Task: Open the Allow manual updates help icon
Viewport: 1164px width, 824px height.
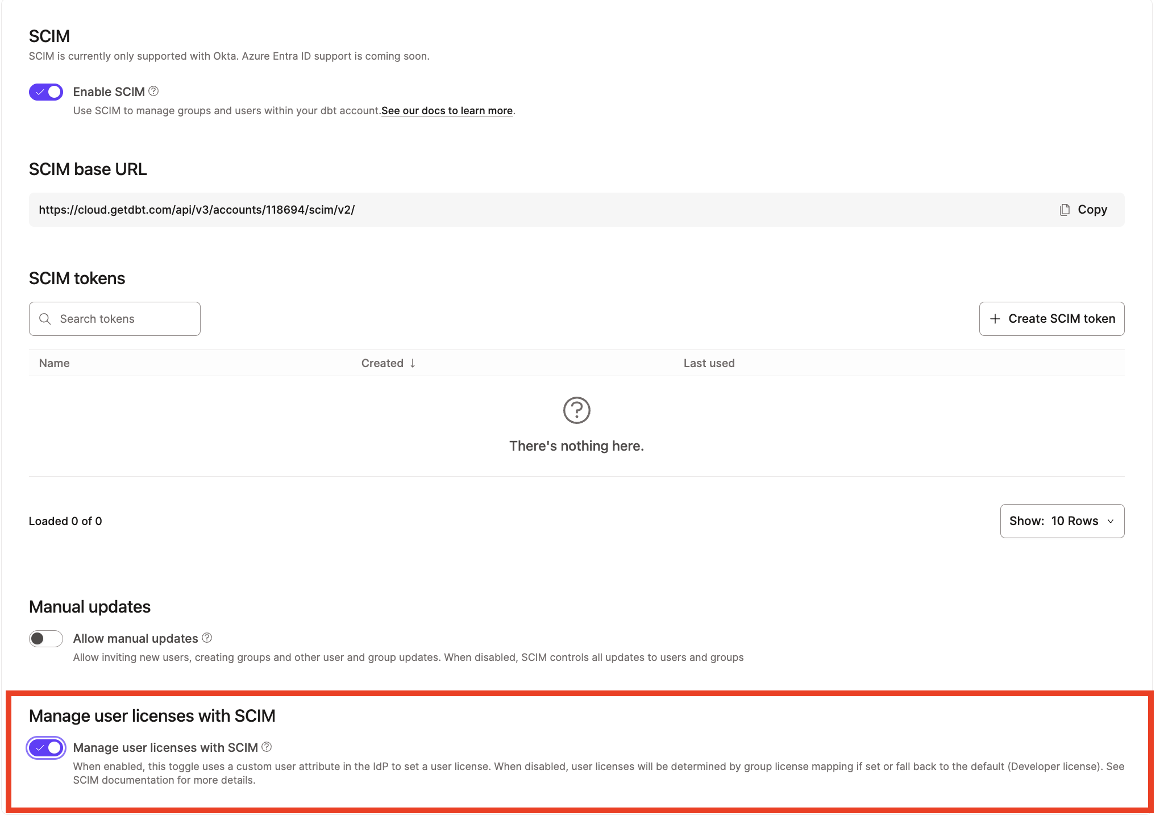Action: tap(207, 638)
